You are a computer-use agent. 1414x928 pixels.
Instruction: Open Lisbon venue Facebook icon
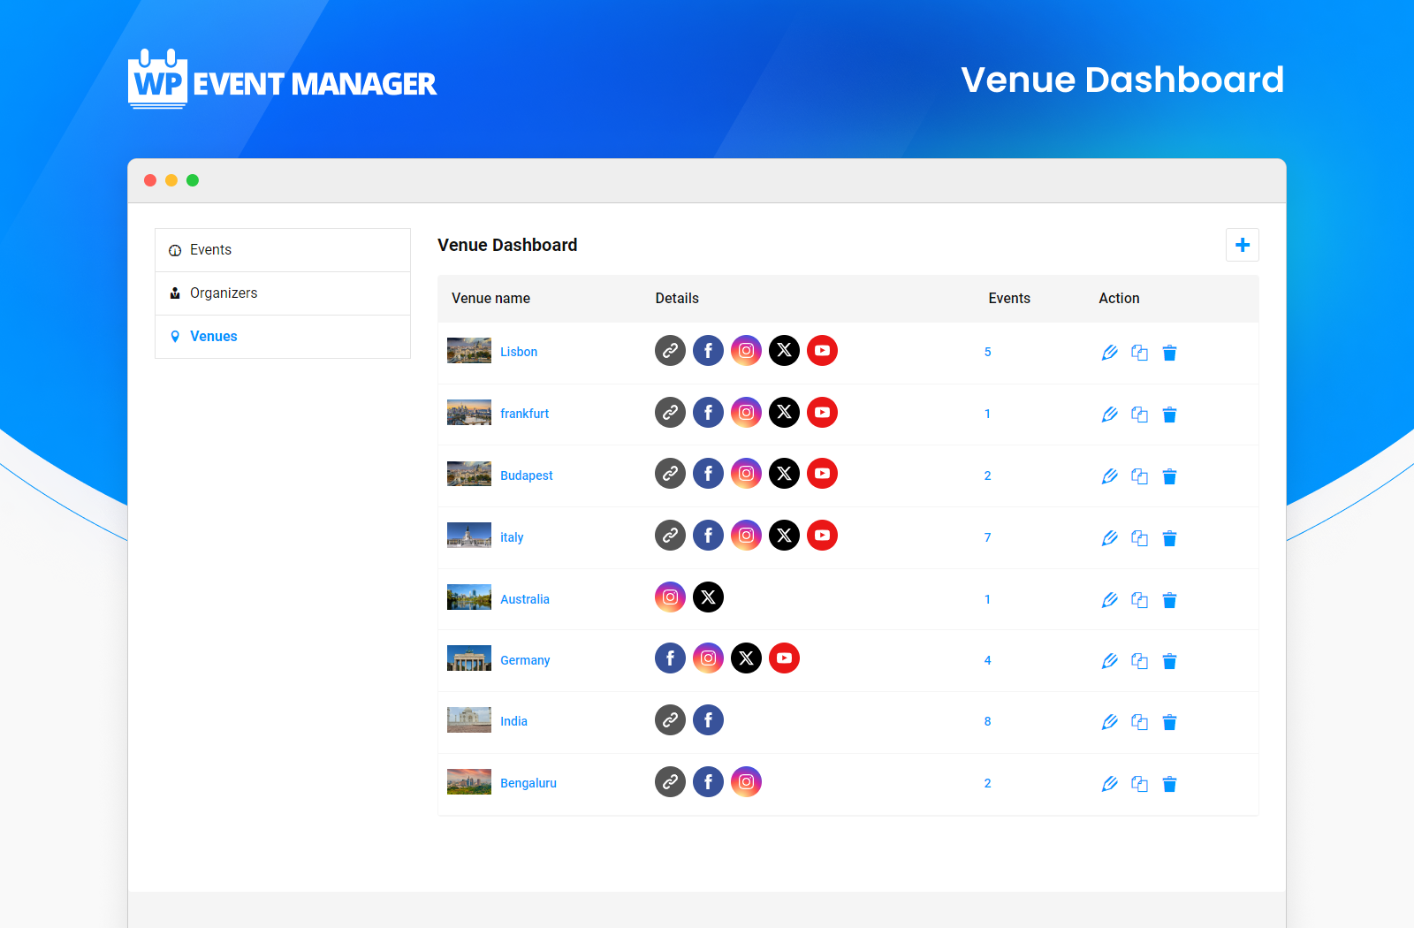tap(708, 351)
